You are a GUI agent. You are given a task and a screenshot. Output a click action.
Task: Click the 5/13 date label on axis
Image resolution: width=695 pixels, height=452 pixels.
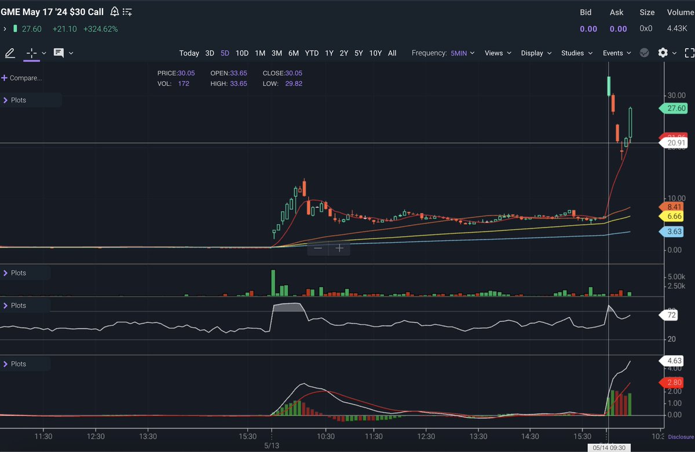coord(271,445)
